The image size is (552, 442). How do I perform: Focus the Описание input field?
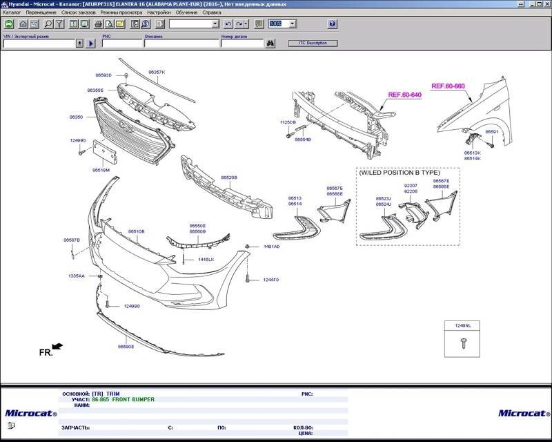tap(181, 44)
